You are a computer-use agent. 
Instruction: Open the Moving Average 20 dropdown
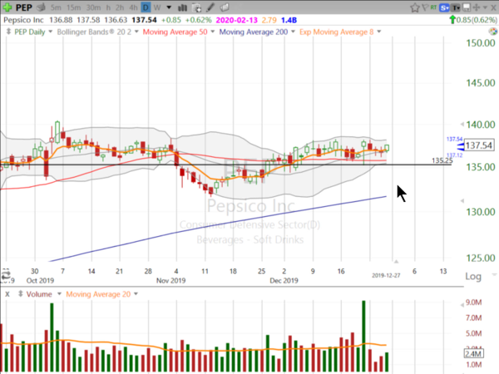tap(136, 294)
